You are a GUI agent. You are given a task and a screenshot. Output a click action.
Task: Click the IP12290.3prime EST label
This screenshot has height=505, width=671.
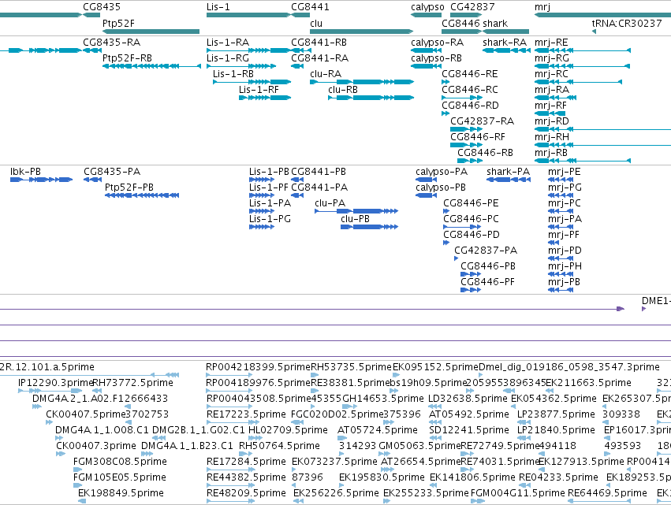56,383
